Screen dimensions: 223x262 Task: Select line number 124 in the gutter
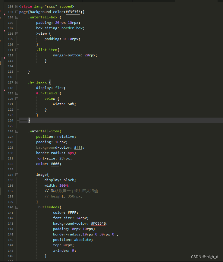(x=11, y=121)
